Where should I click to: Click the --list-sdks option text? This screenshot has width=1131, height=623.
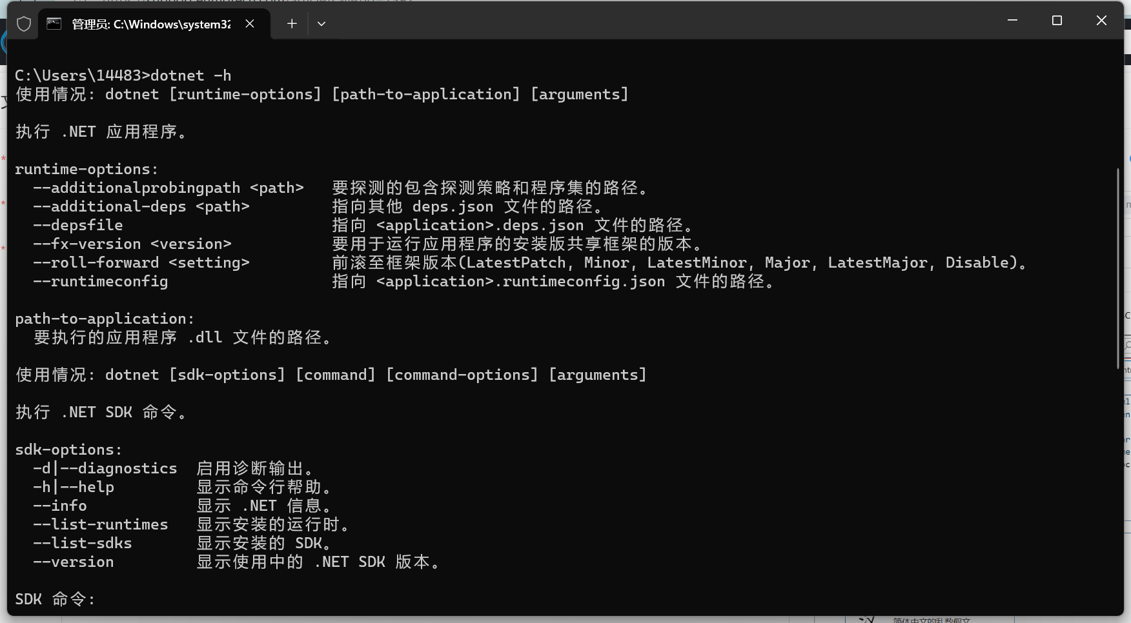point(82,543)
